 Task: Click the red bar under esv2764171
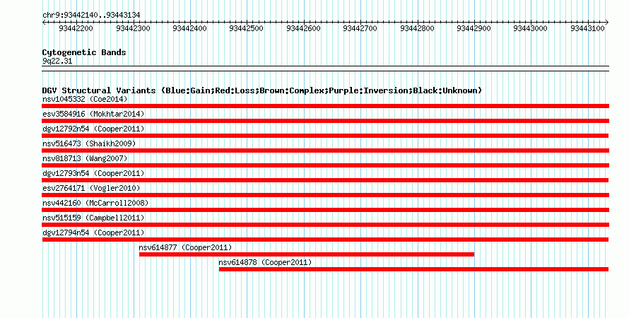click(325, 195)
